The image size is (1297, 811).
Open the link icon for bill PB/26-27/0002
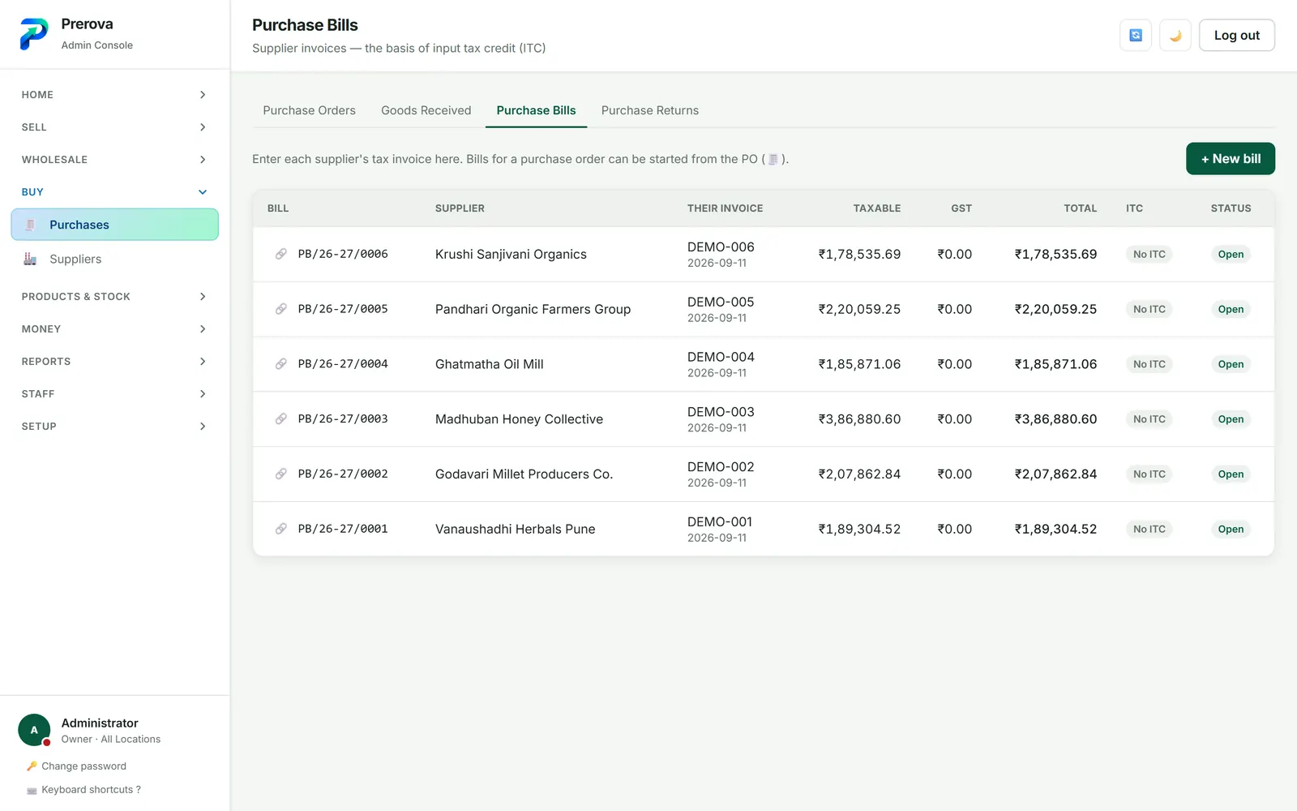(x=281, y=474)
